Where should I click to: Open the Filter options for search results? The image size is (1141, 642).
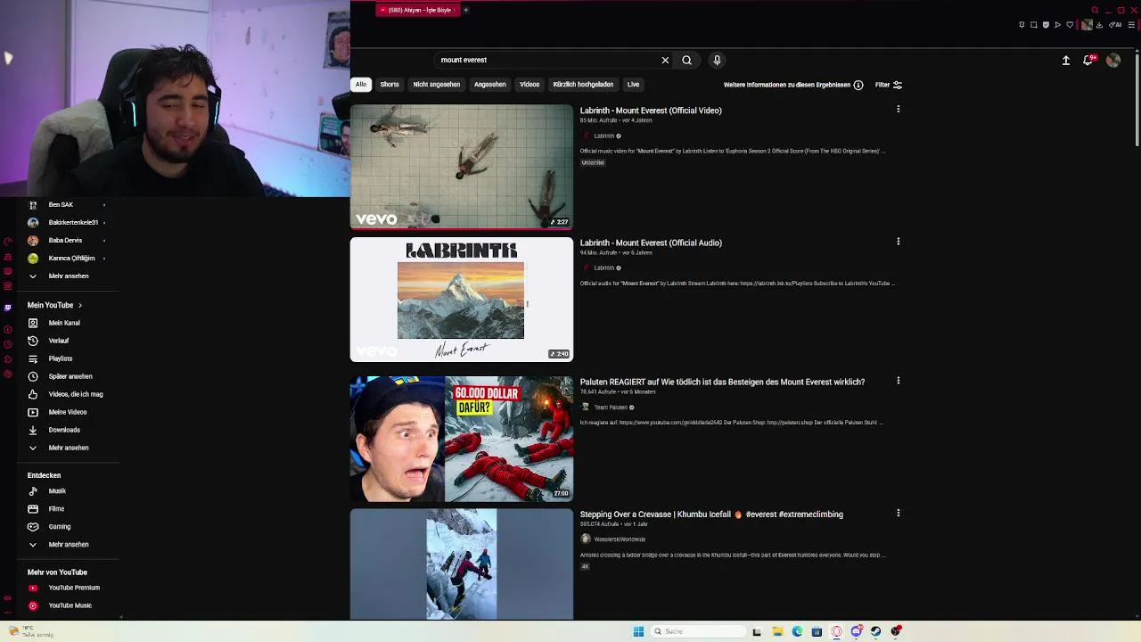click(x=889, y=85)
